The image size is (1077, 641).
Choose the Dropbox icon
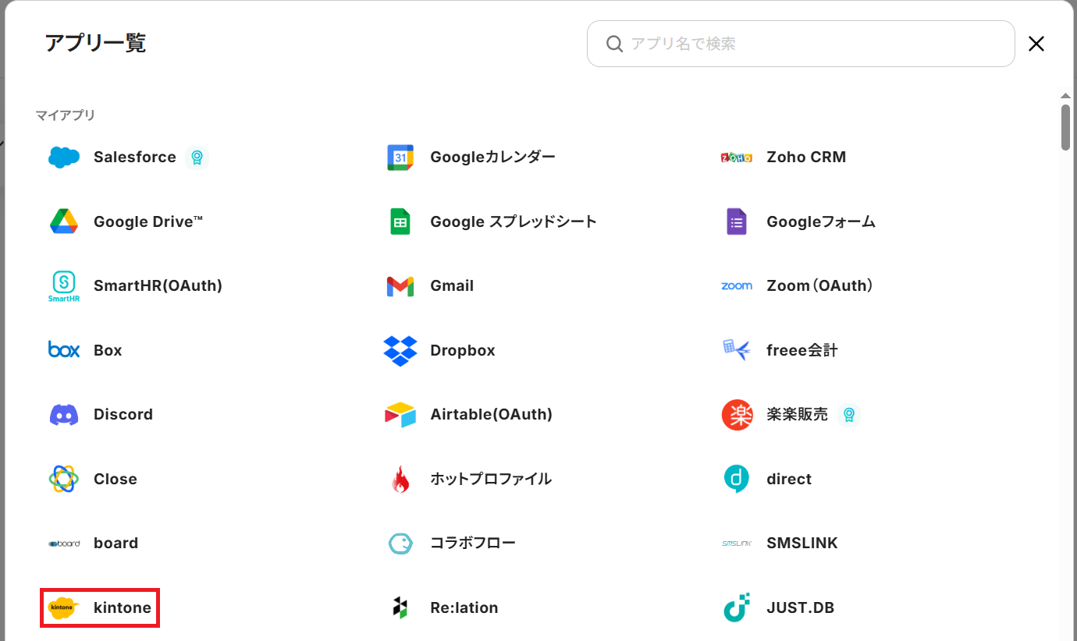400,350
